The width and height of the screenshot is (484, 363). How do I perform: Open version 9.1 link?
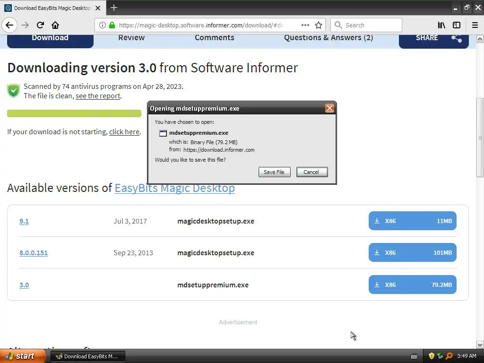(24, 221)
